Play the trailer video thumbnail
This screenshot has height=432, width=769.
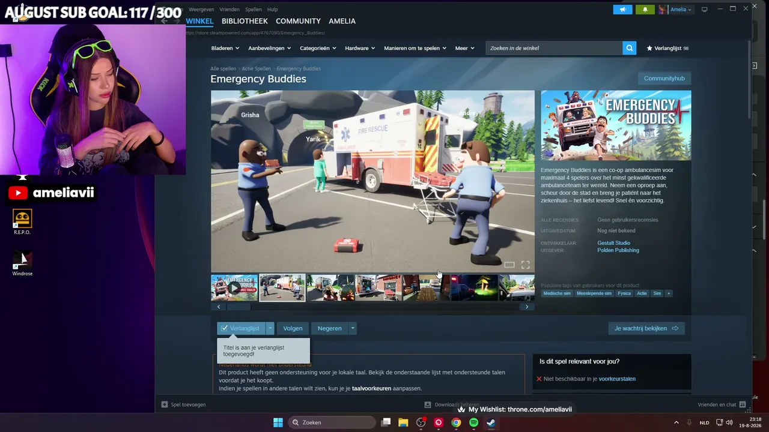(234, 288)
